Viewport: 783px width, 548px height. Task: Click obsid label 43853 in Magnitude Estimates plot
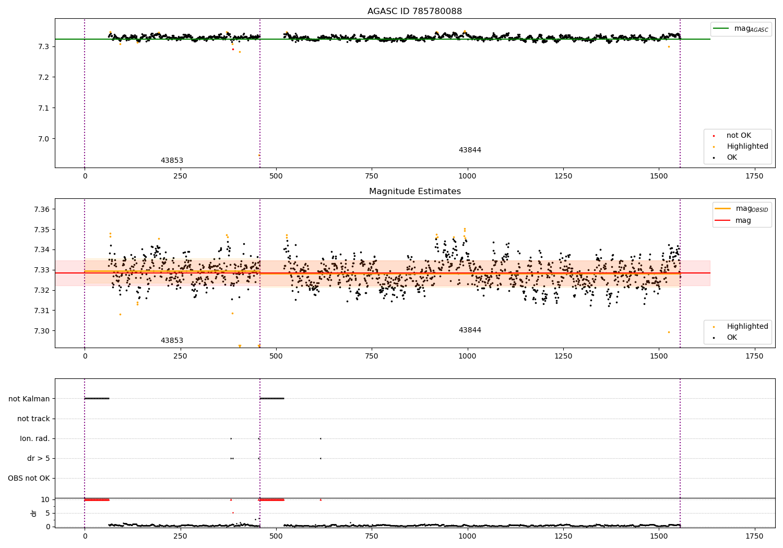point(172,341)
